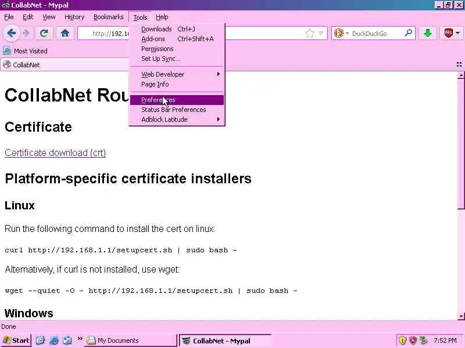Open the Windows Start button

pyautogui.click(x=16, y=340)
